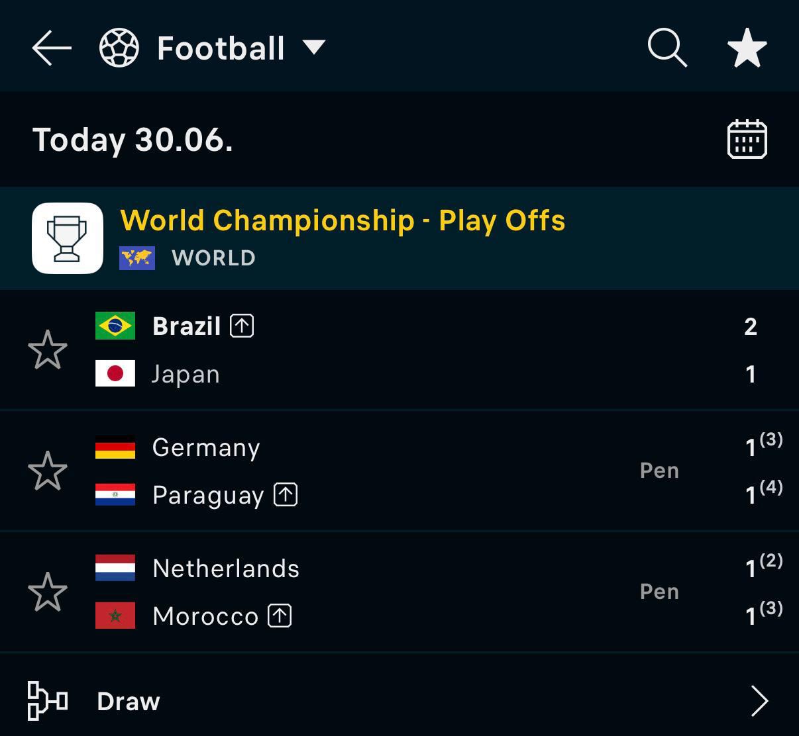The image size is (799, 736).
Task: Open the search magnifier icon
Action: pos(667,48)
